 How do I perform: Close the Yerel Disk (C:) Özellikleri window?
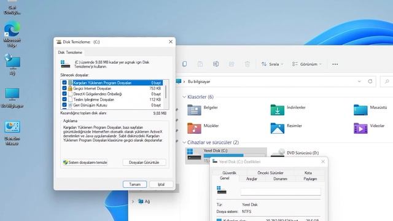(x=323, y=161)
